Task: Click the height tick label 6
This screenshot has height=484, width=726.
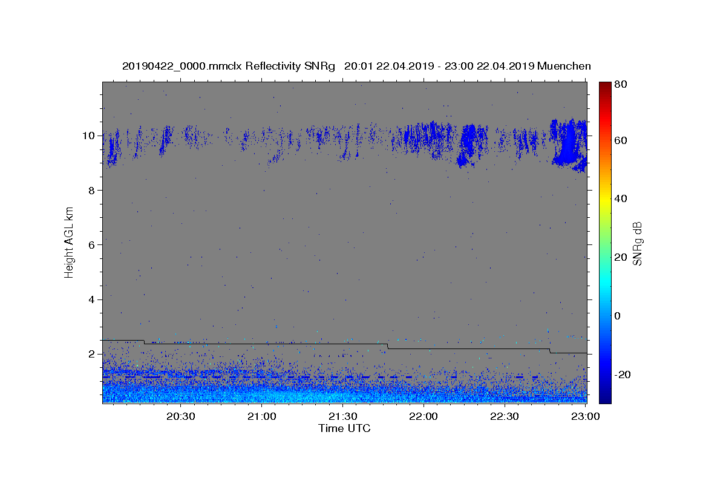Action: pos(91,244)
